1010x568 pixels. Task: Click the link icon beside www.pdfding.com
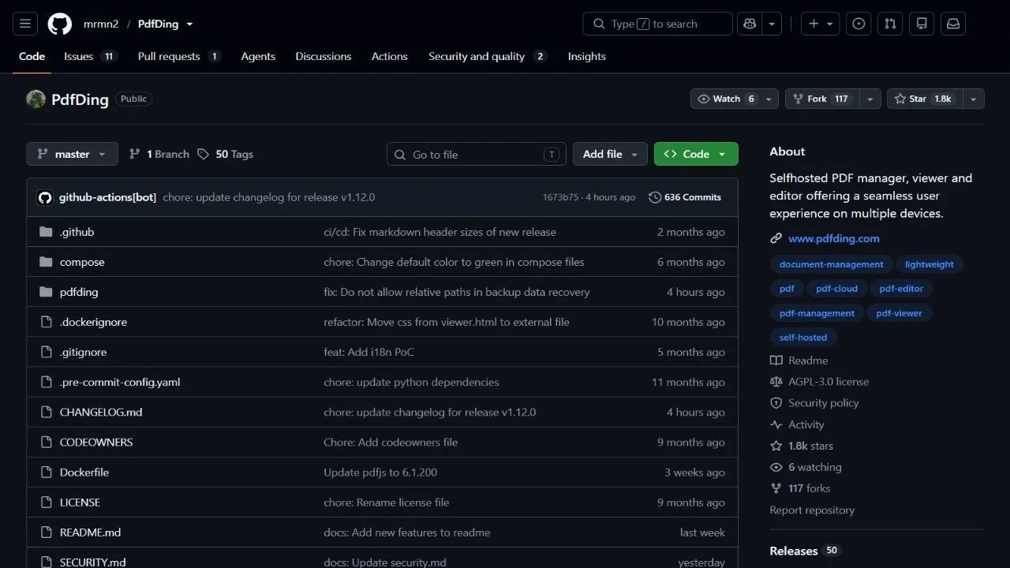pyautogui.click(x=776, y=238)
